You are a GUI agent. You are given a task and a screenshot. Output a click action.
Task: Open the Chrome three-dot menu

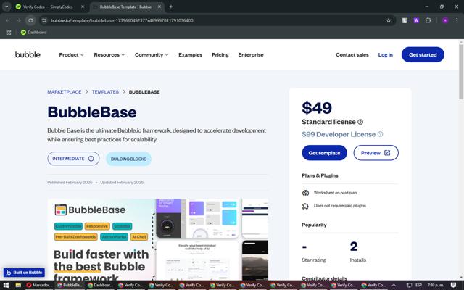[457, 20]
